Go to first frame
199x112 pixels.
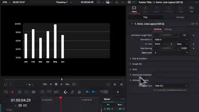[45, 84]
